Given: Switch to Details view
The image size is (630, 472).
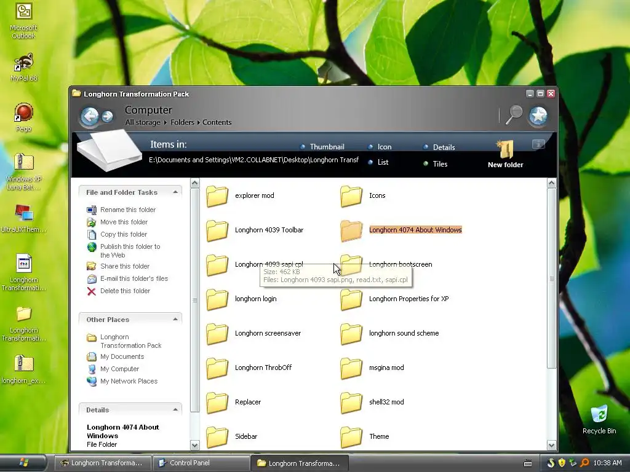Looking at the screenshot, I should 439,147.
